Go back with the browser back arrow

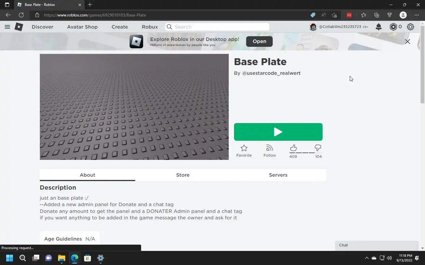(x=8, y=15)
